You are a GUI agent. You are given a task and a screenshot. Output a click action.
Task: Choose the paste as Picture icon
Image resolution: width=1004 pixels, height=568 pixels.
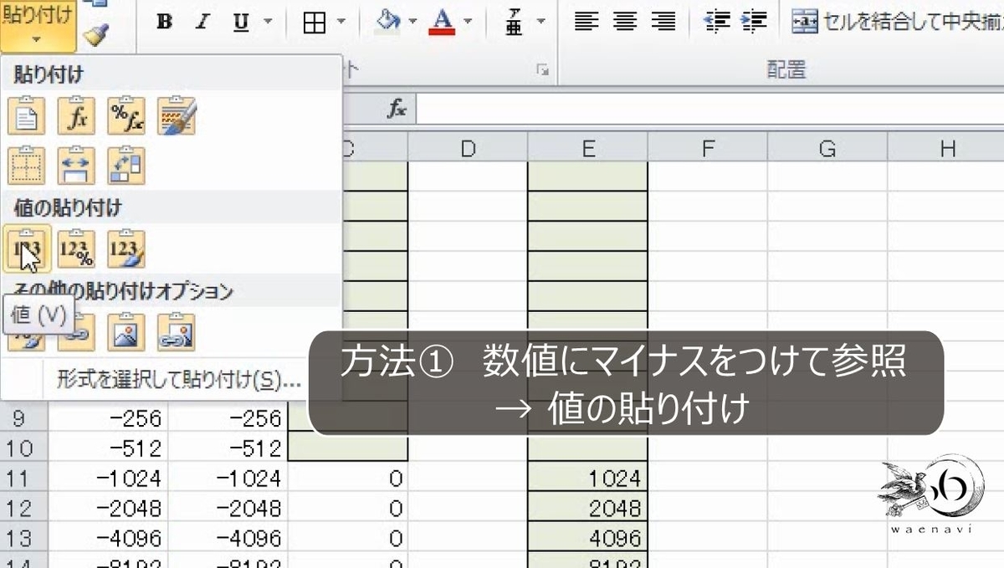tap(125, 331)
